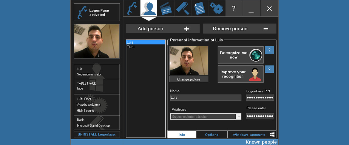Open the clapperboard tab icon

click(x=166, y=8)
